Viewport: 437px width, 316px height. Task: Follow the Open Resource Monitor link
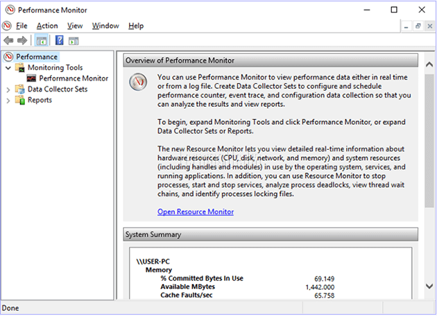click(x=196, y=212)
